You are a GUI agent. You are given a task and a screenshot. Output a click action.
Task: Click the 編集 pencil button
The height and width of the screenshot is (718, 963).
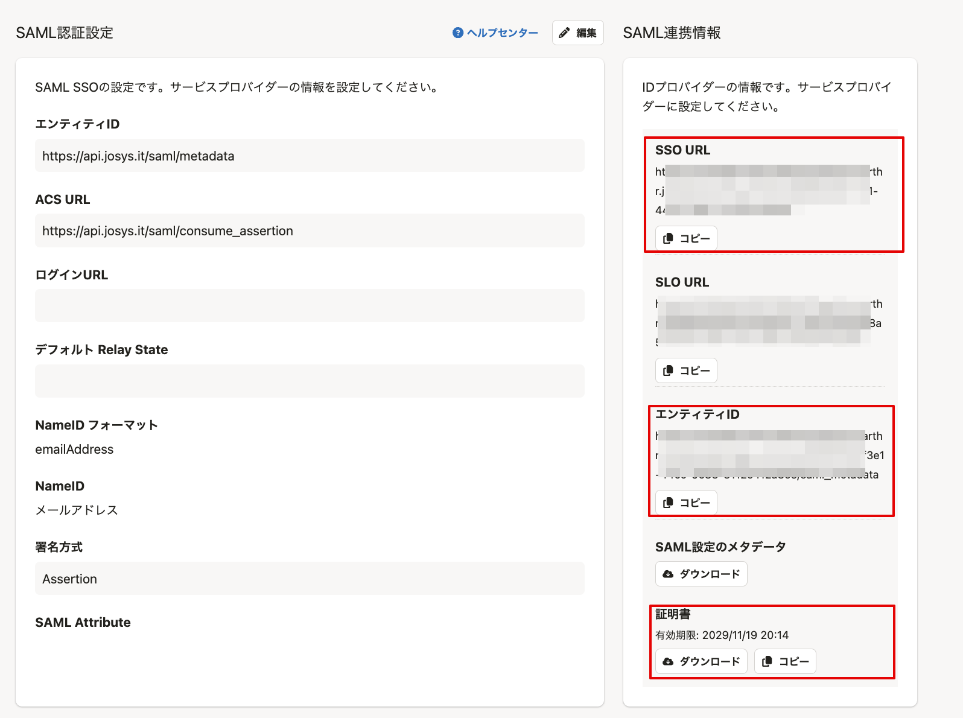point(577,33)
